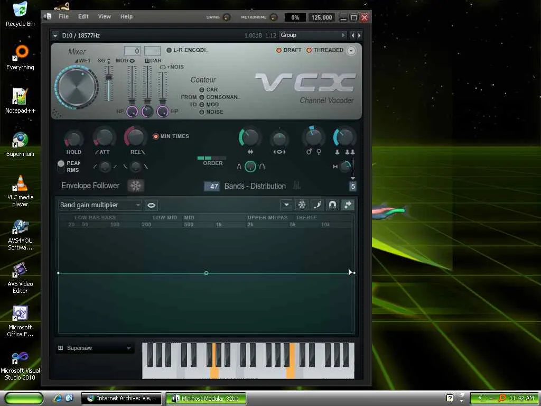Click the CAR high-pass dark knob
This screenshot has width=541, height=406.
(147, 112)
